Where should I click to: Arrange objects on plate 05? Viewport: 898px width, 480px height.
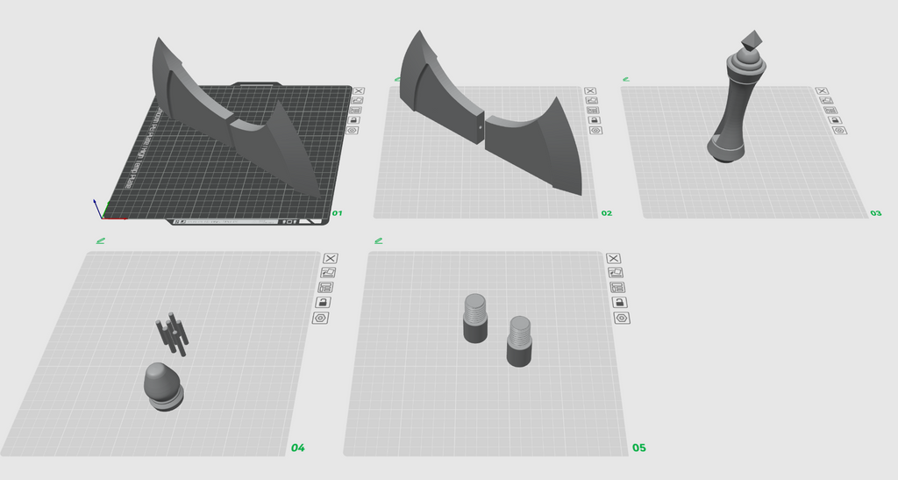click(617, 288)
